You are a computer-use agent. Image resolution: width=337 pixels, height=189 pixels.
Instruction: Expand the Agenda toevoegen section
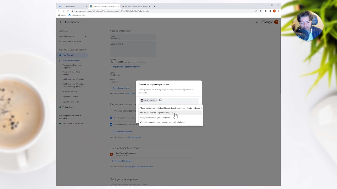pyautogui.click(x=85, y=36)
